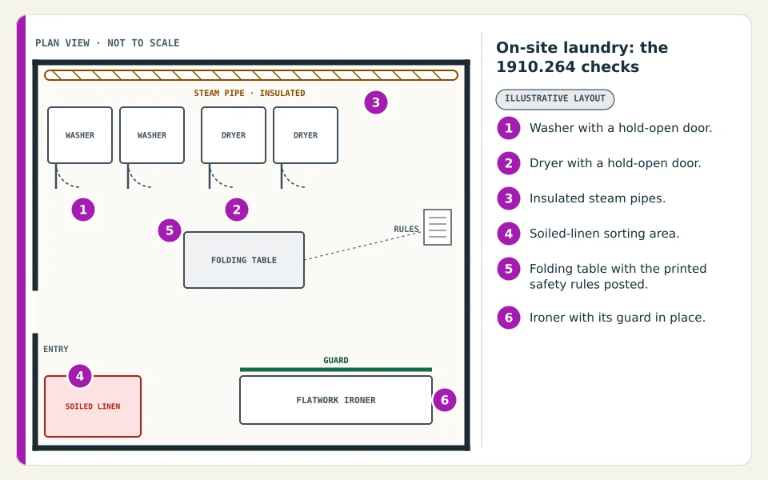Viewport: 768px width, 480px height.
Task: Click the ILLUSTRATIVE LAYOUT pill
Action: tap(555, 99)
